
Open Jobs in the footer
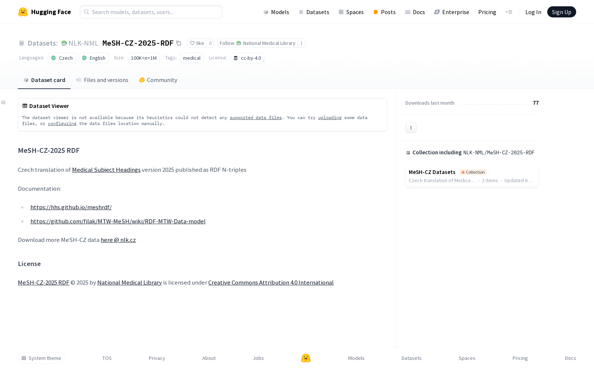[258, 358]
